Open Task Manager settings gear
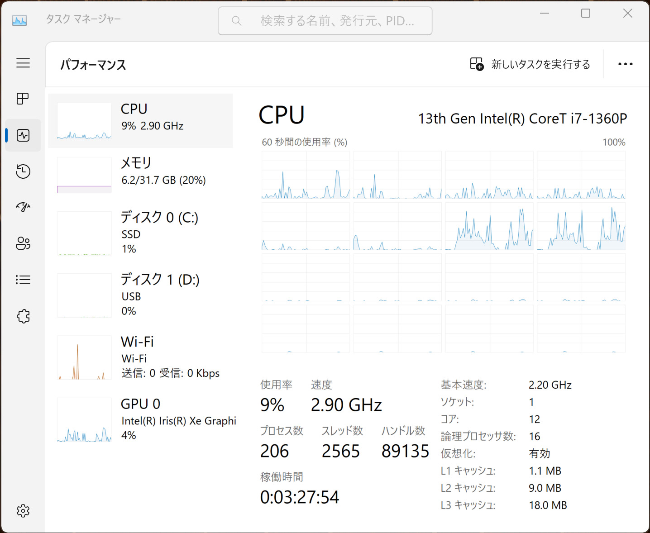Image resolution: width=650 pixels, height=533 pixels. point(23,511)
